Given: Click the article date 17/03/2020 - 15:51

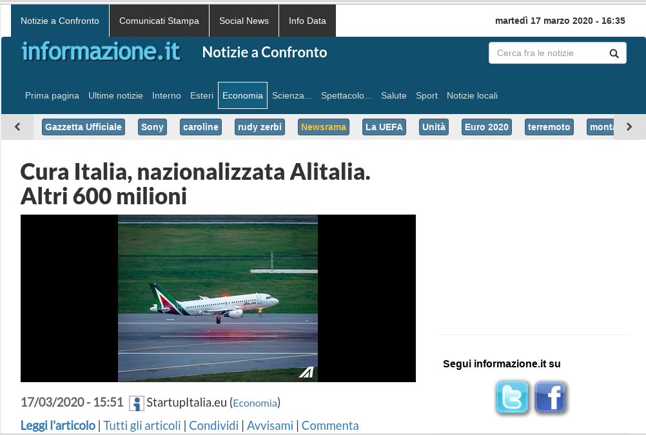Looking at the screenshot, I should pyautogui.click(x=72, y=402).
